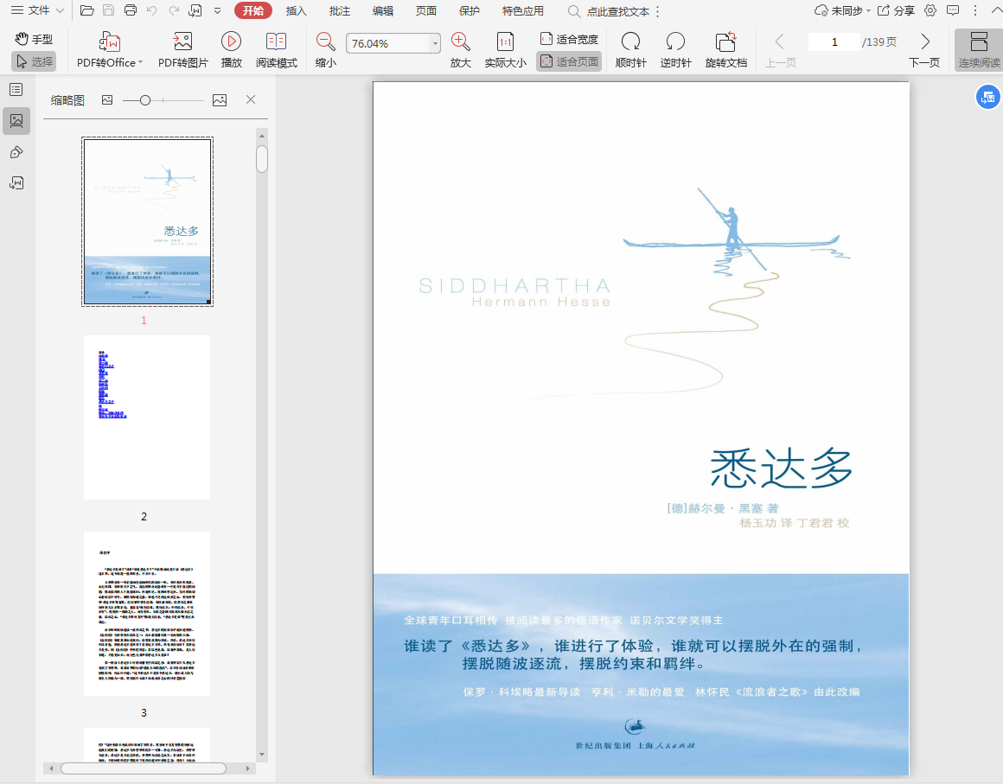
Task: Switch to the 插入 tab
Action: 297,11
